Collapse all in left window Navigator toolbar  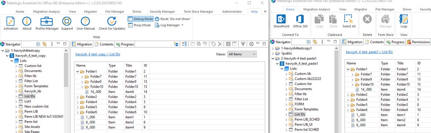(38, 44)
